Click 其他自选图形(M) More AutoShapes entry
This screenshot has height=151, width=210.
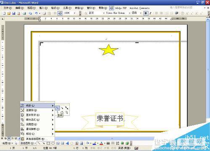pos(37,139)
